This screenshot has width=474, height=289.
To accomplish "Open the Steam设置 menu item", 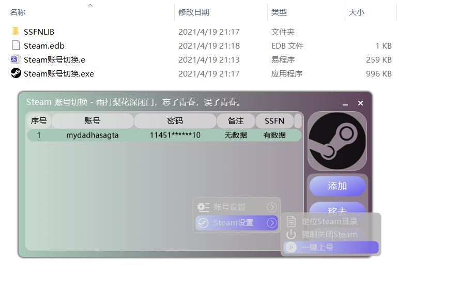I will pos(237,223).
